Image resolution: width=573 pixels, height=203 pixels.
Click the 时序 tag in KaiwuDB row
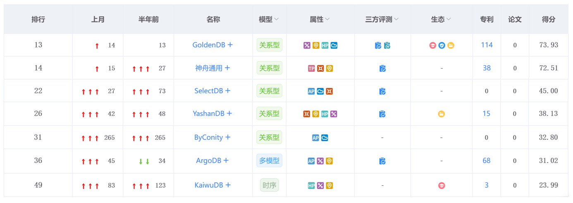click(x=269, y=185)
